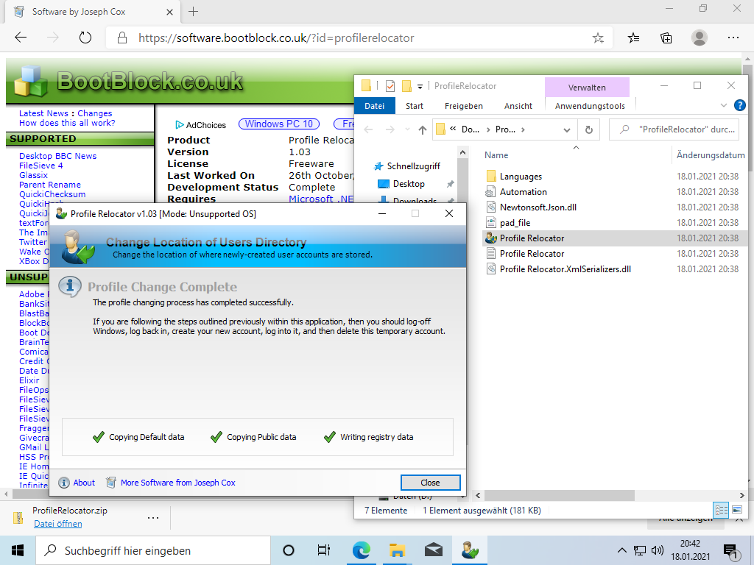Go up one folder level in Explorer
This screenshot has width=754, height=565.
tap(422, 129)
